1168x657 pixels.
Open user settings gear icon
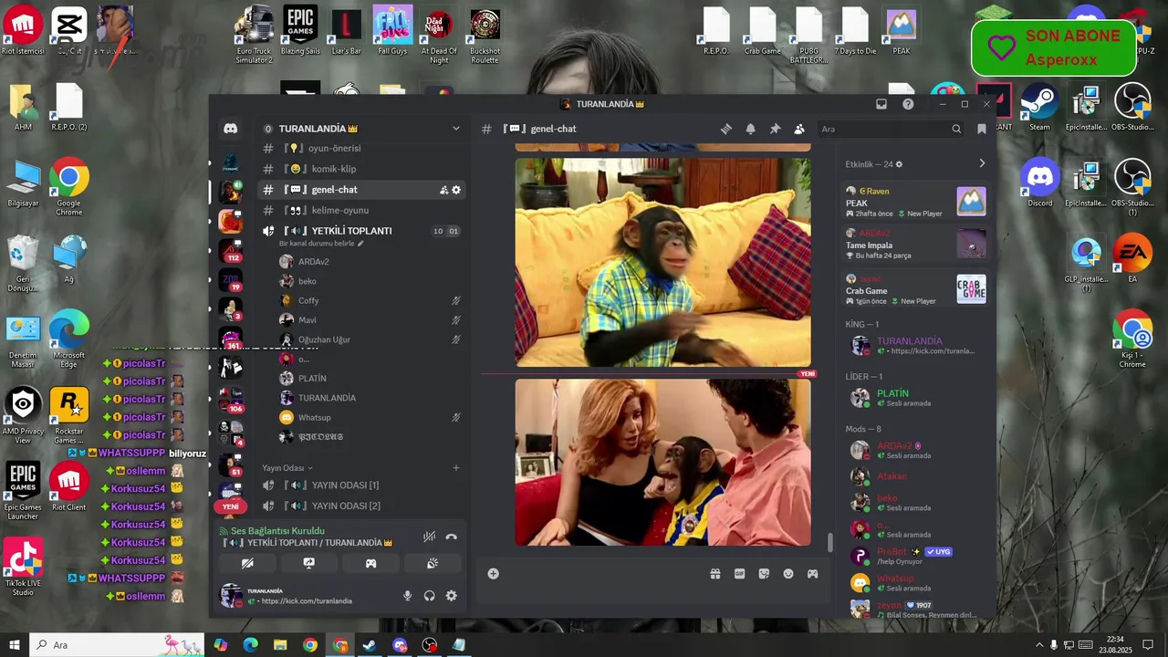point(451,596)
